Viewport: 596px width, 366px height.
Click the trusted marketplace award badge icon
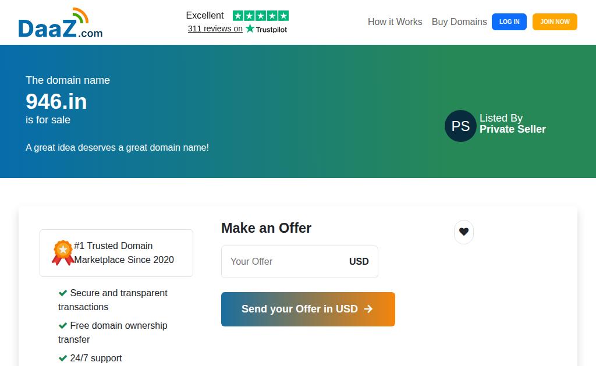(63, 253)
